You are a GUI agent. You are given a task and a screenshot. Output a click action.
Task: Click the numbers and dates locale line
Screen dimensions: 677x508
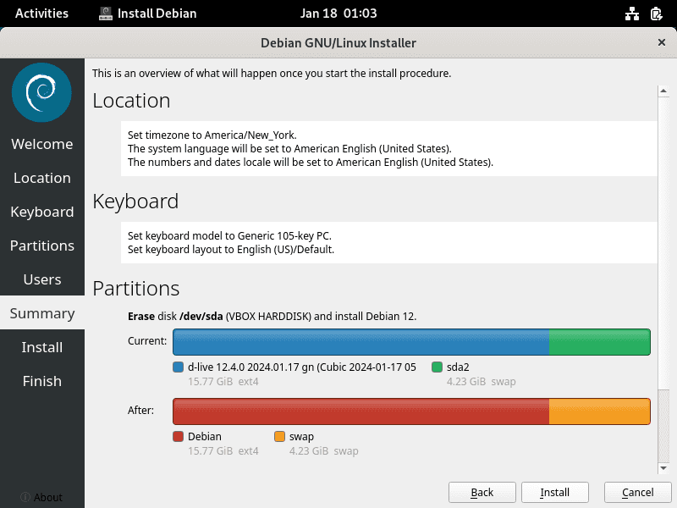[310, 162]
